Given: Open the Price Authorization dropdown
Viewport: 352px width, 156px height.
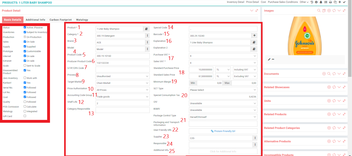Looking at the screenshot, I should (123, 90).
